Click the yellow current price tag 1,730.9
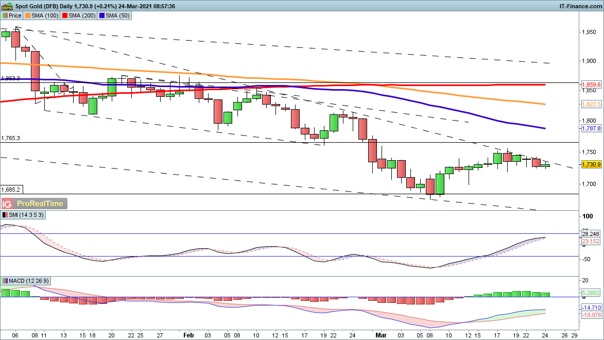 coord(591,164)
